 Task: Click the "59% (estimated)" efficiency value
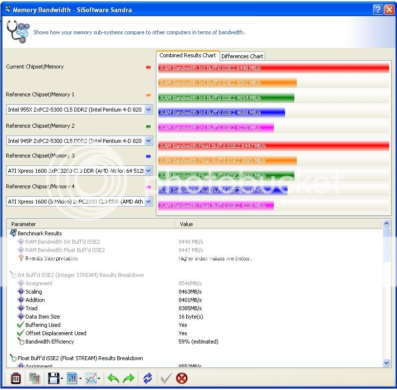(198, 342)
